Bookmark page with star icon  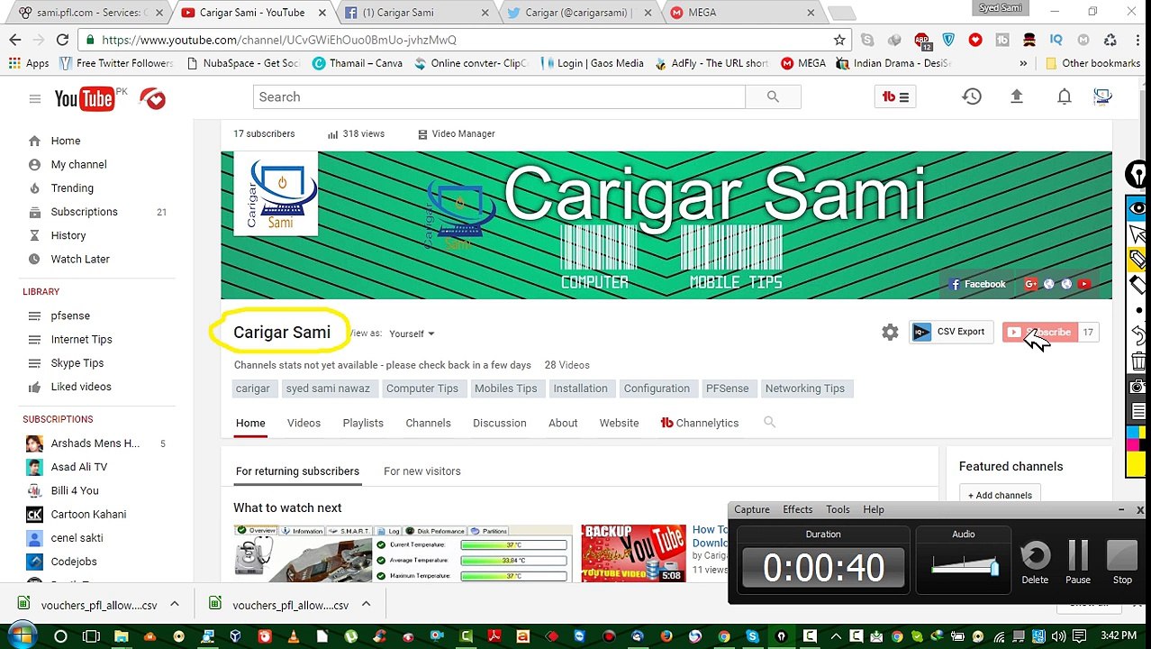pyautogui.click(x=839, y=40)
